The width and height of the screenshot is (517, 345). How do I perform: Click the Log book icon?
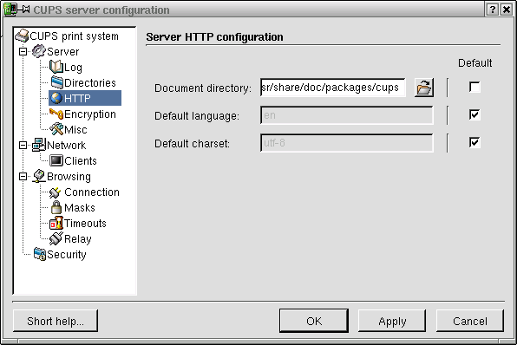point(56,67)
